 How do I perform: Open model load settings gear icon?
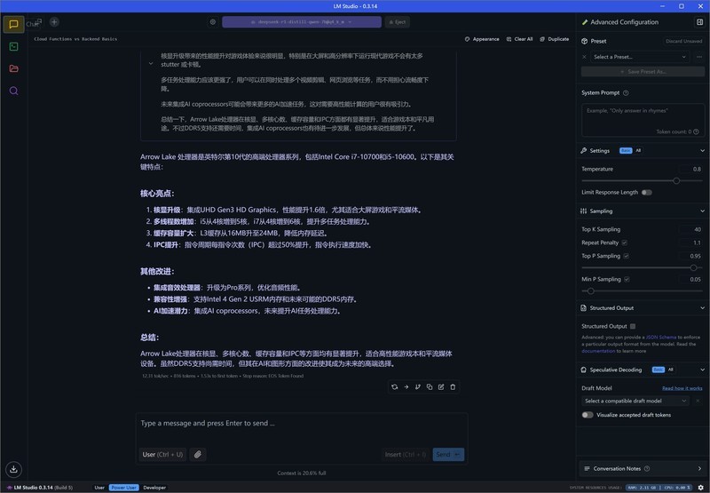213,21
